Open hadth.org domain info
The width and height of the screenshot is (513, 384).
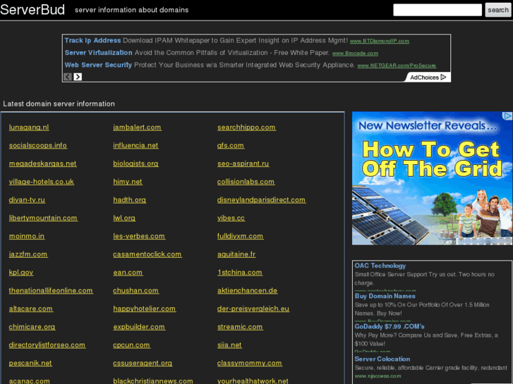coord(130,200)
